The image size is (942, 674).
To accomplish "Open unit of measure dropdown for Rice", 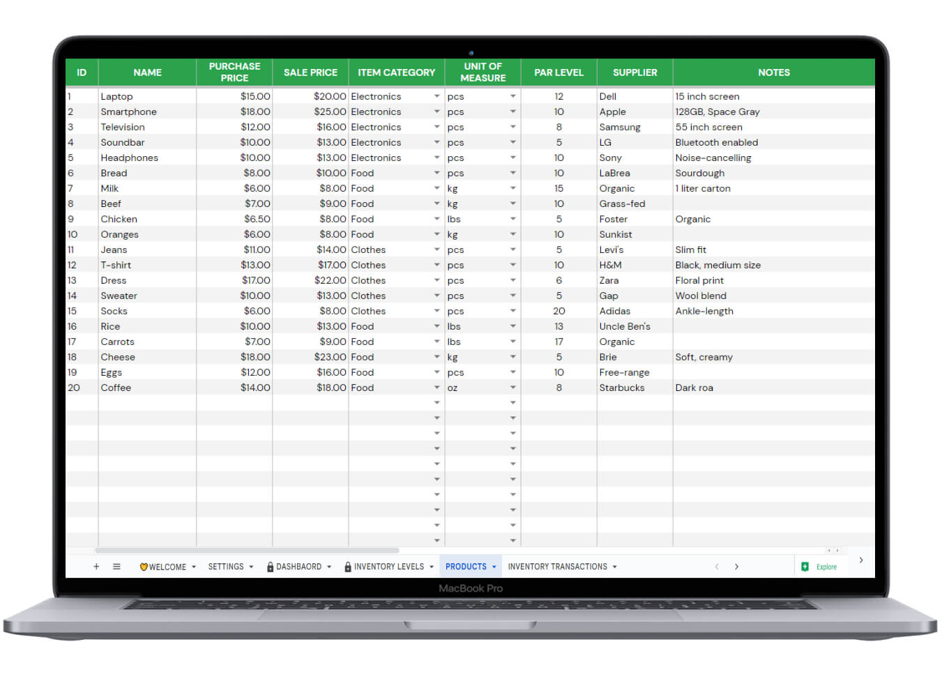I will pyautogui.click(x=512, y=326).
